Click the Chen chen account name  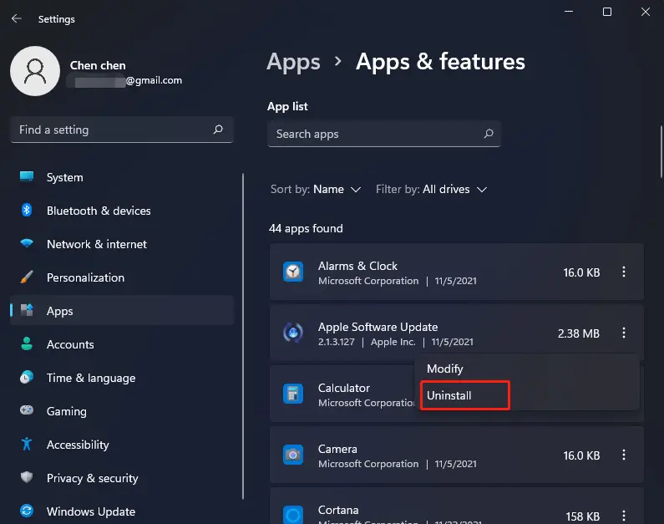click(x=98, y=65)
